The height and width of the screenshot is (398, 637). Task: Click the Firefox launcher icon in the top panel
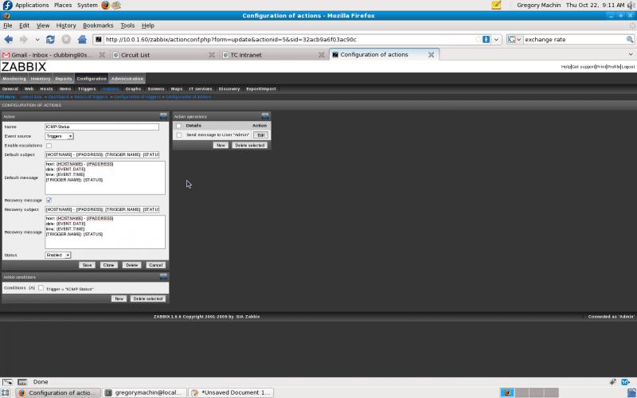pos(106,6)
